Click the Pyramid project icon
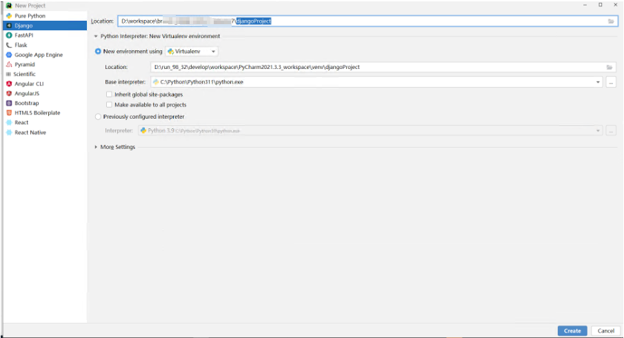 coord(9,64)
